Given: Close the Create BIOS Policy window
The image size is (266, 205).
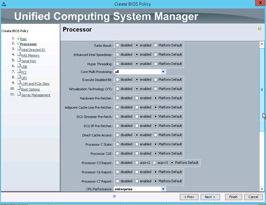Looking at the screenshot, I should (260, 3).
